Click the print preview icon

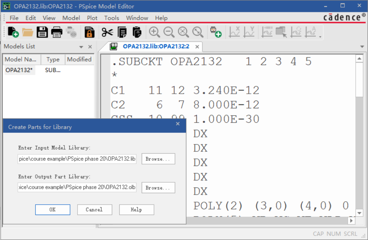71,32
